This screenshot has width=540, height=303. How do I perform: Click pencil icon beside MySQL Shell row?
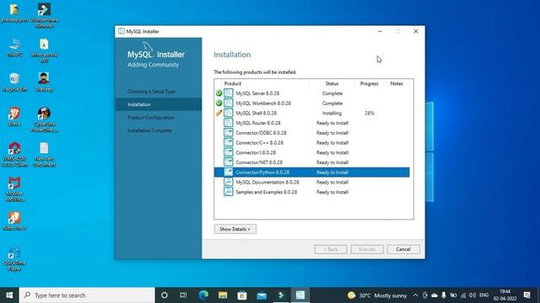click(x=219, y=113)
